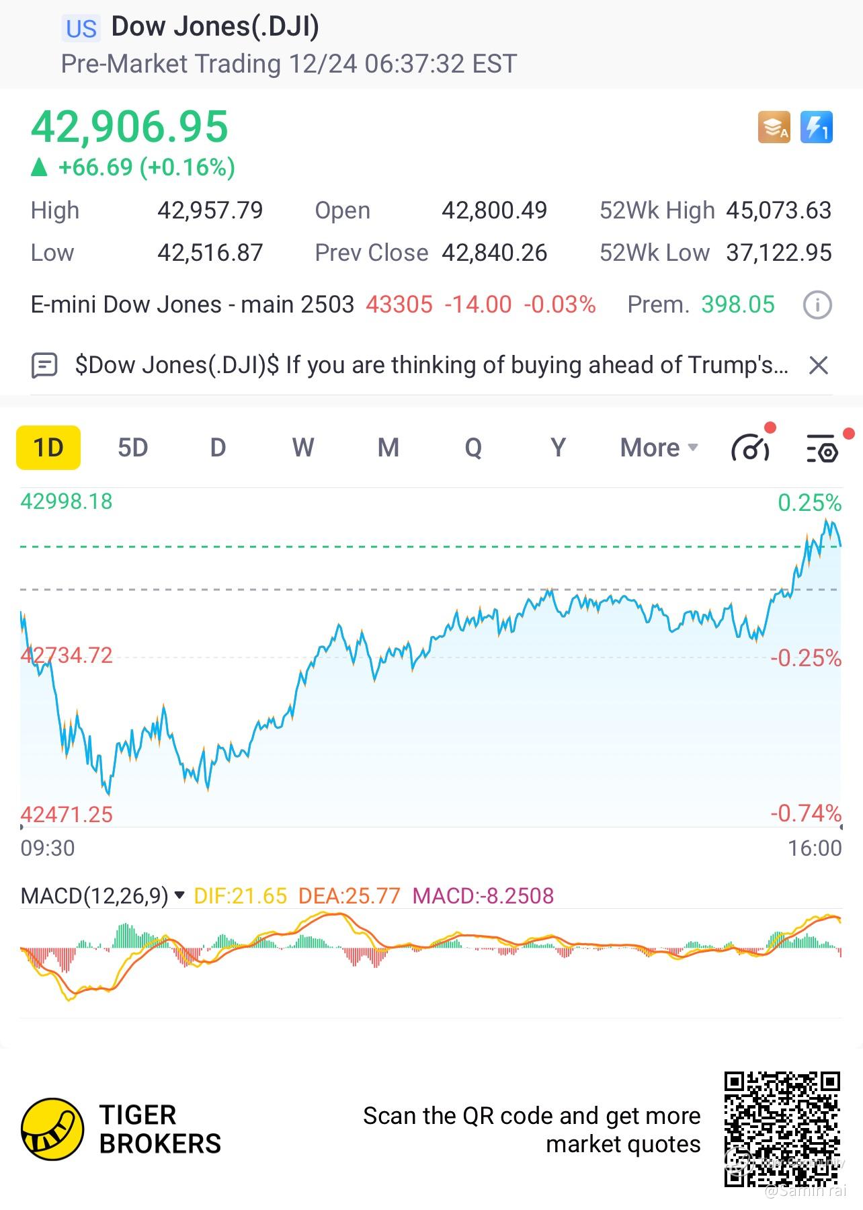Open the chart indicator gauge icon

750,448
